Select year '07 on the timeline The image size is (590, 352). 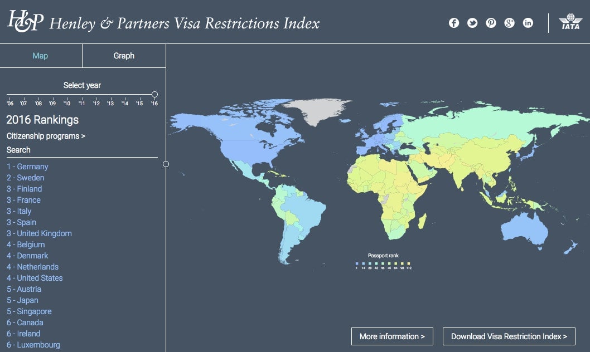point(23,103)
